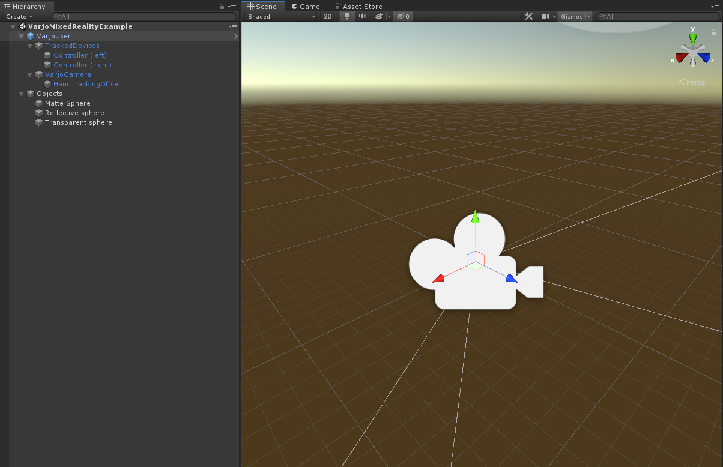The width and height of the screenshot is (723, 467).
Task: Click the Objects cube icon
Action: 31,94
